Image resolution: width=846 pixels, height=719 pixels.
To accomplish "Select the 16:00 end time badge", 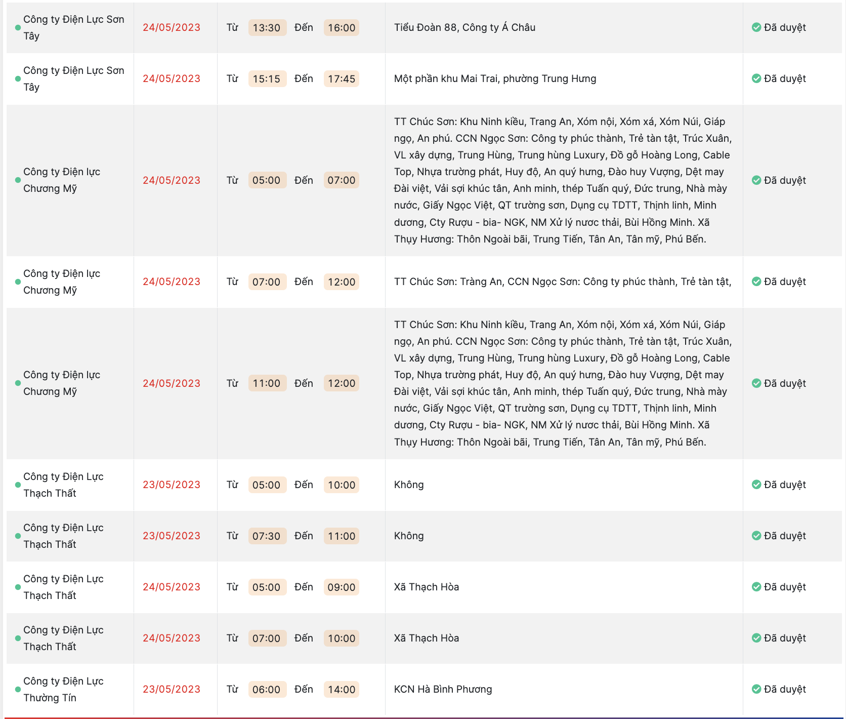I will tap(342, 28).
